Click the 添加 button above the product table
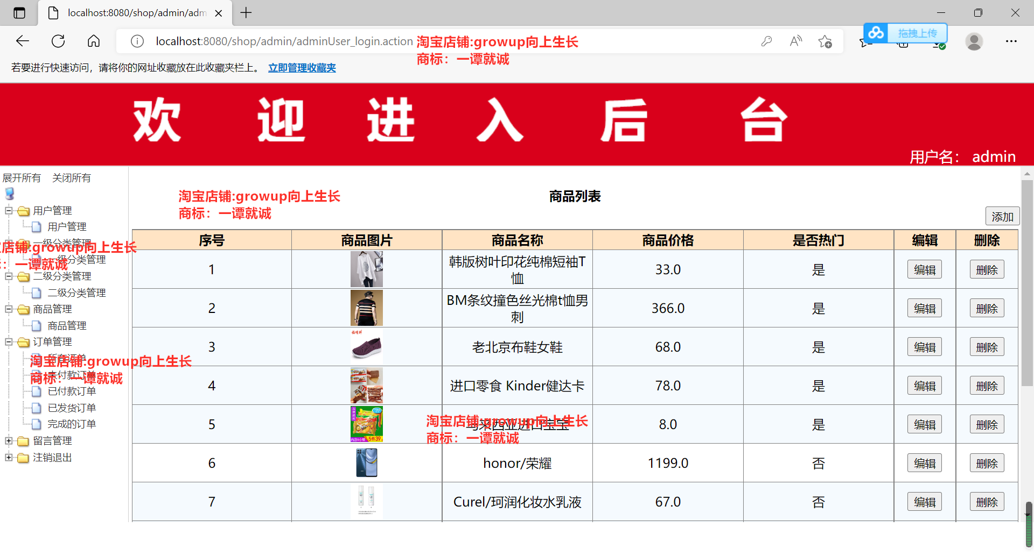Viewport: 1034px width, 556px height. (x=1002, y=216)
